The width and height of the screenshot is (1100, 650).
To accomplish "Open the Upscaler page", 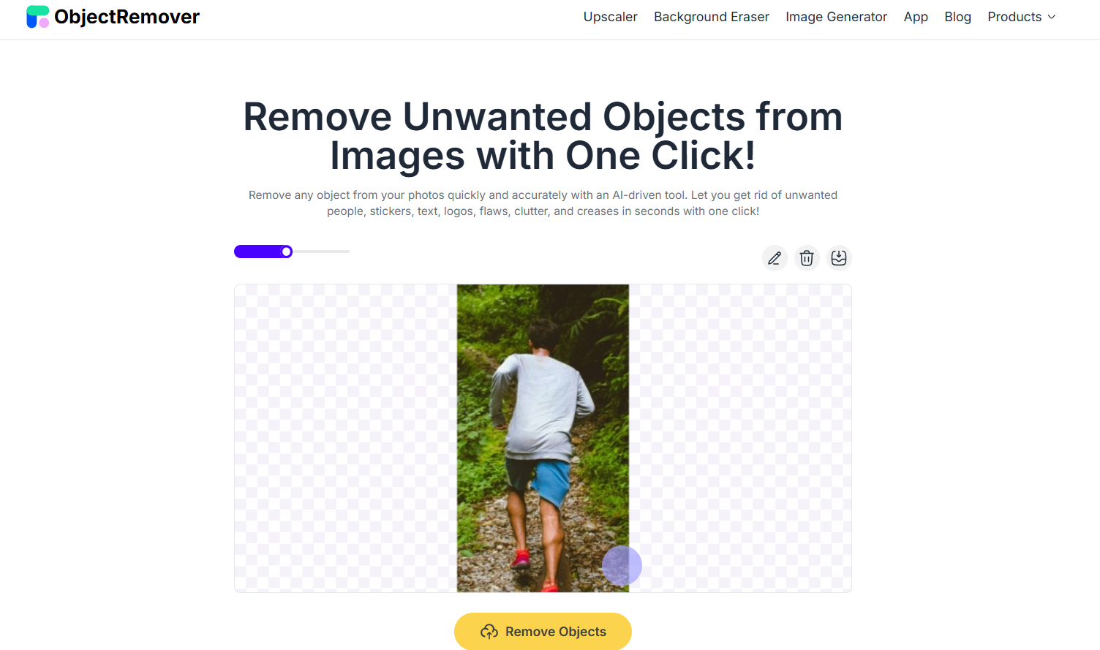I will (x=610, y=17).
